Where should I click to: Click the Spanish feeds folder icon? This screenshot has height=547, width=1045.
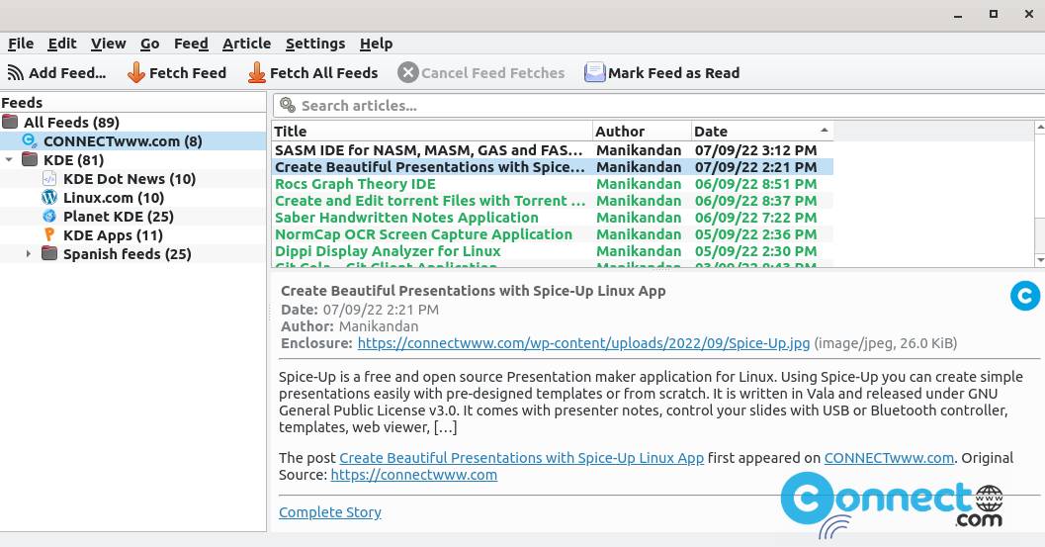49,253
